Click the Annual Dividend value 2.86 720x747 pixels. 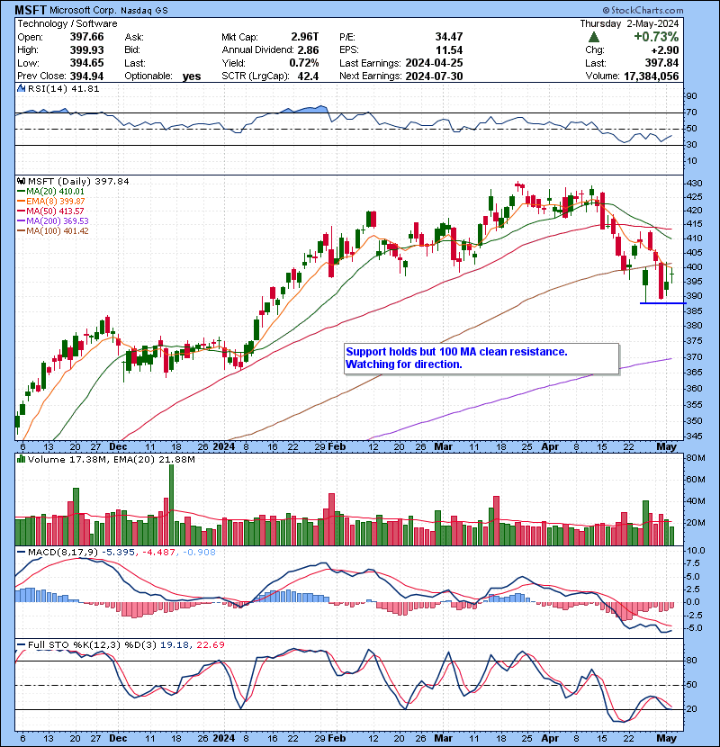coord(309,50)
